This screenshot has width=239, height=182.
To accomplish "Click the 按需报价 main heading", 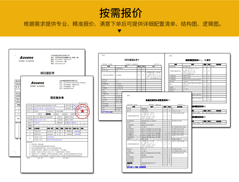I will tap(119, 12).
